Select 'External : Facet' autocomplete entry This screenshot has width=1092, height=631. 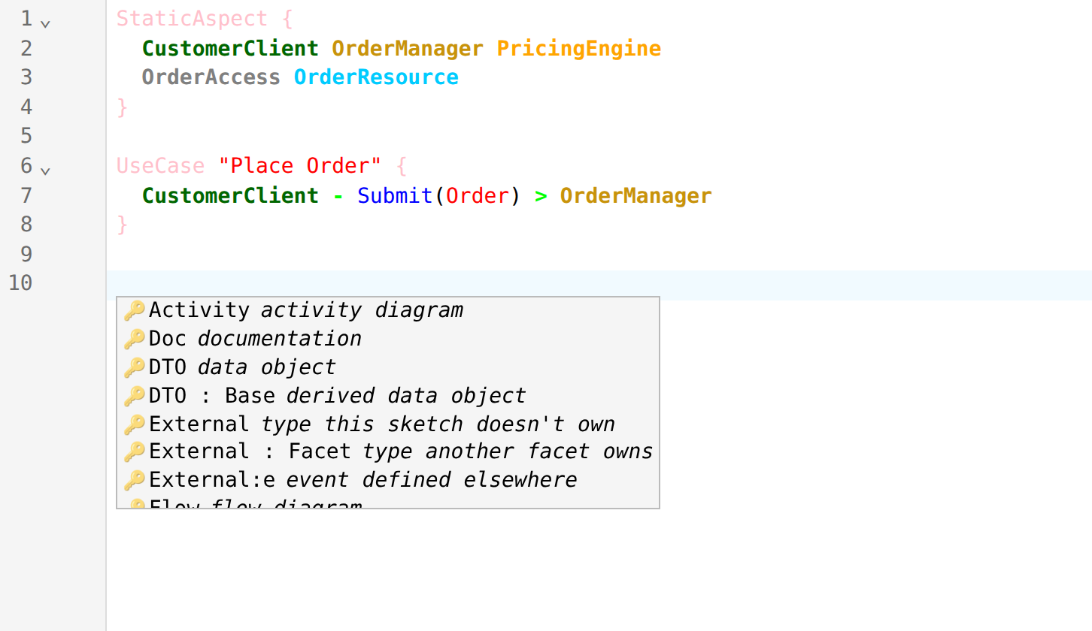tap(388, 451)
